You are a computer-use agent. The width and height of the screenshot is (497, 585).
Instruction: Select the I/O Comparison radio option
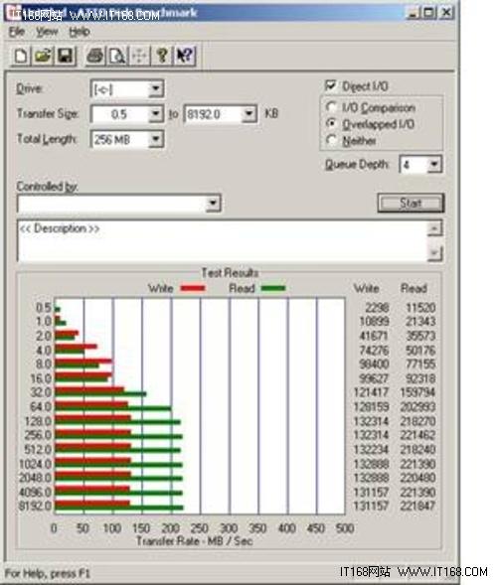click(x=331, y=107)
